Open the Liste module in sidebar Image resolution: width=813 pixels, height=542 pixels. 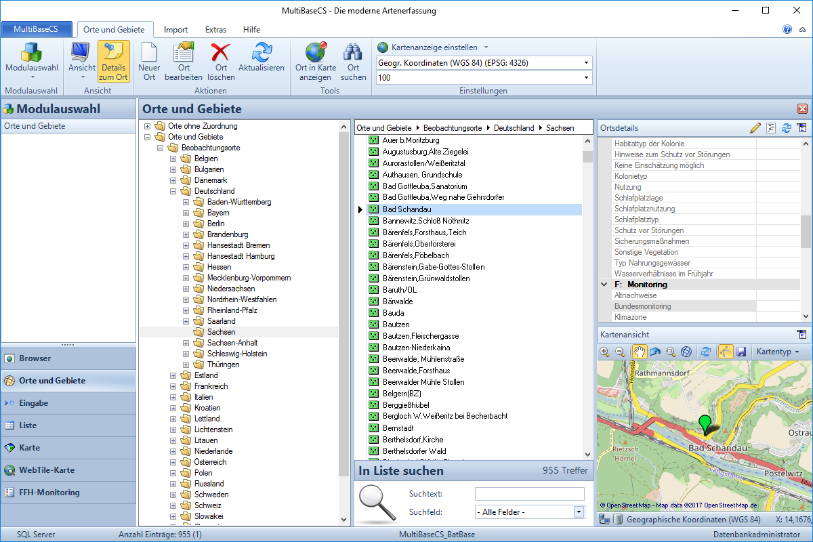point(68,425)
